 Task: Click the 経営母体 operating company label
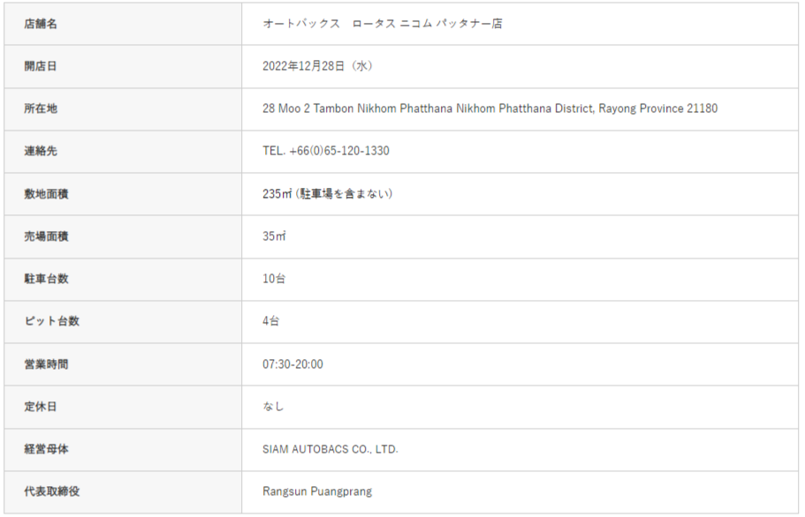point(46,449)
